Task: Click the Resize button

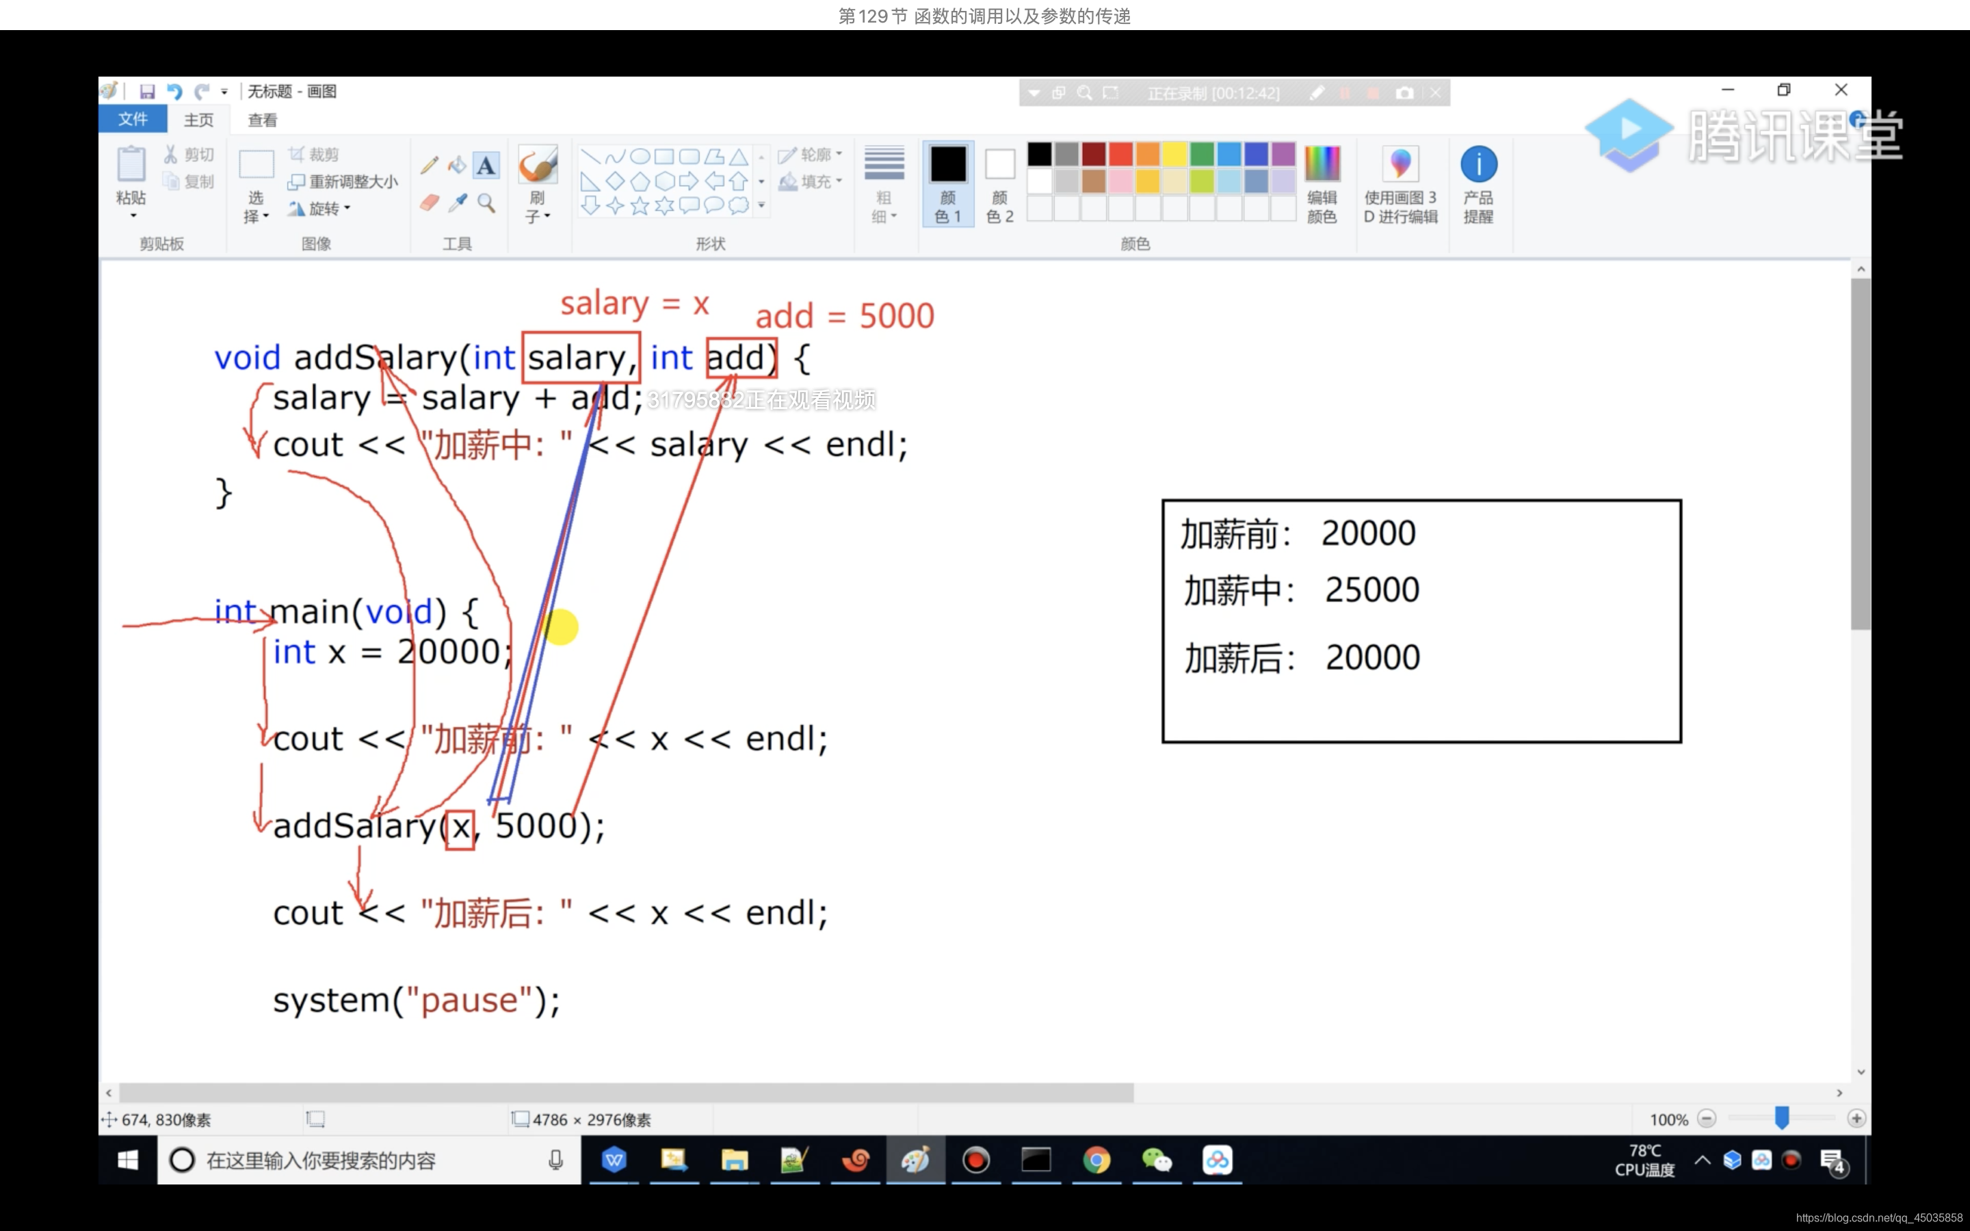Action: [343, 181]
